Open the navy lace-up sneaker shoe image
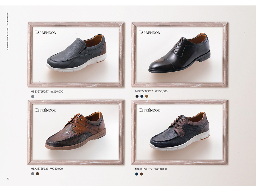The height and width of the screenshot is (192, 256). click(x=180, y=130)
